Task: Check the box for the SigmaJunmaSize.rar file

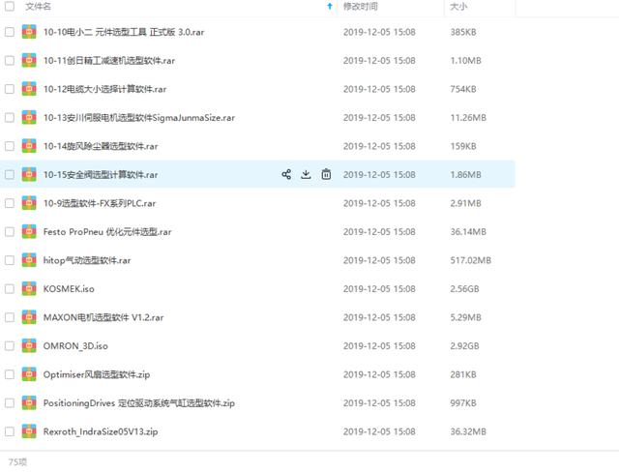Action: pyautogui.click(x=10, y=118)
